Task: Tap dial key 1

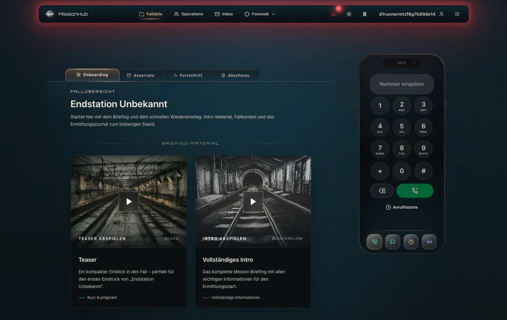Action: (380, 106)
